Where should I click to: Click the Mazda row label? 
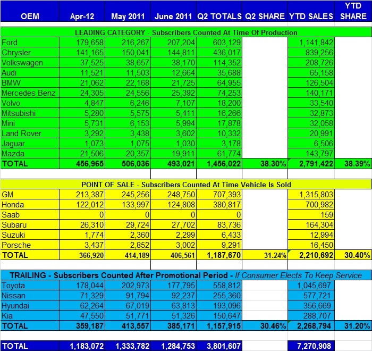[13, 153]
